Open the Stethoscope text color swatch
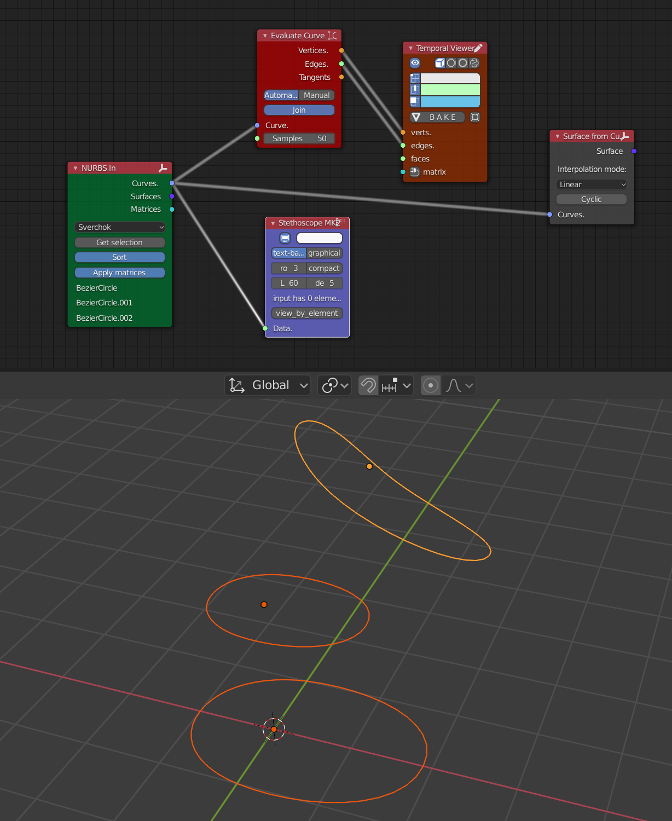 click(x=320, y=238)
